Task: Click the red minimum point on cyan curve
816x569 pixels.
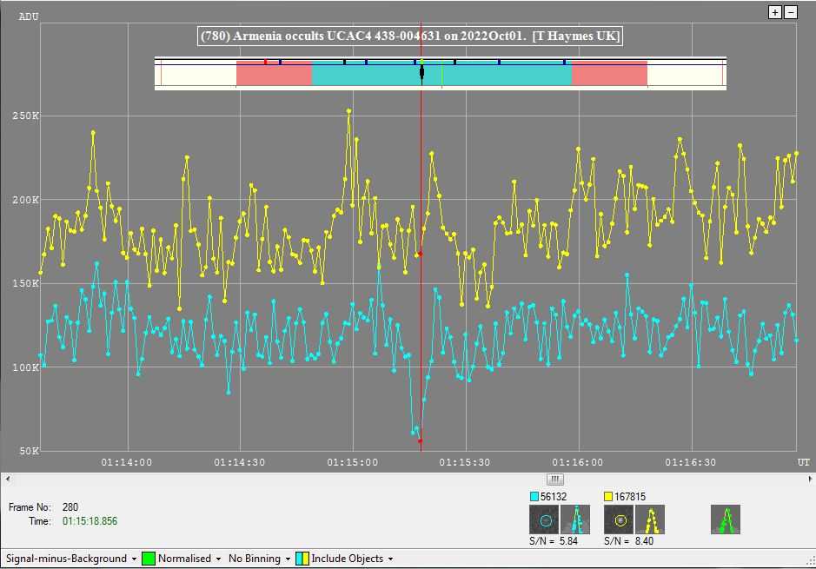Action: (420, 441)
